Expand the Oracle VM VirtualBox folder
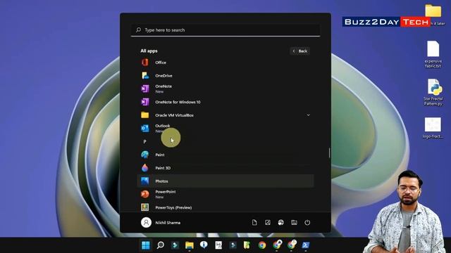This screenshot has width=451, height=253. click(225, 115)
